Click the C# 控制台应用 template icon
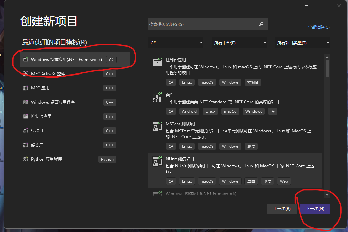This screenshot has width=348, height=232. point(157,62)
